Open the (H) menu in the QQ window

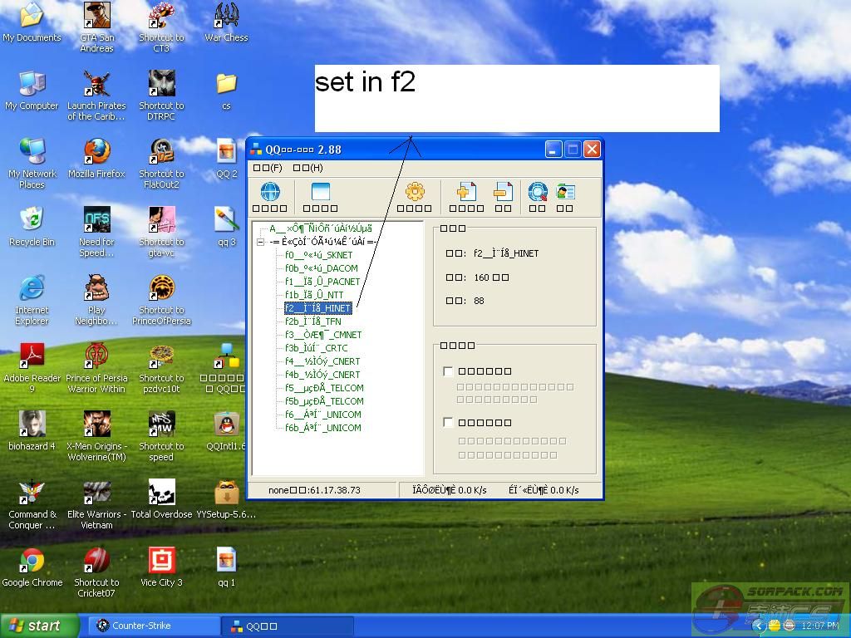[307, 168]
